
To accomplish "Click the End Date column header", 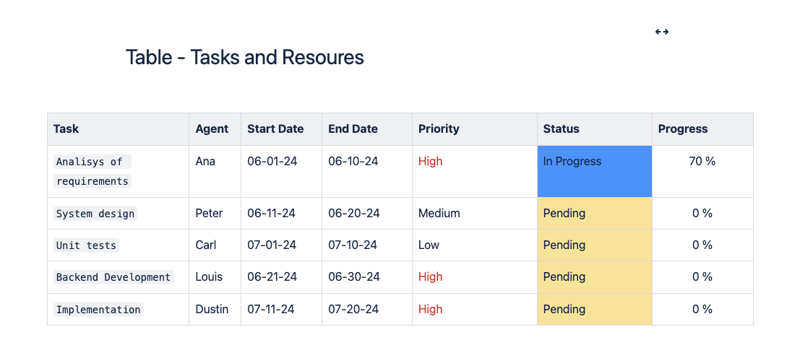I will pyautogui.click(x=353, y=129).
